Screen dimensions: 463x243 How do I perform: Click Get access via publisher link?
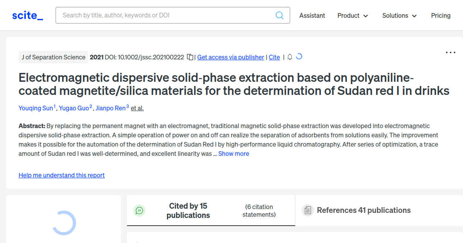pyautogui.click(x=231, y=57)
